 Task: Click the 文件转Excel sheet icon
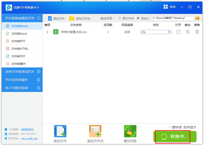click(7, 33)
